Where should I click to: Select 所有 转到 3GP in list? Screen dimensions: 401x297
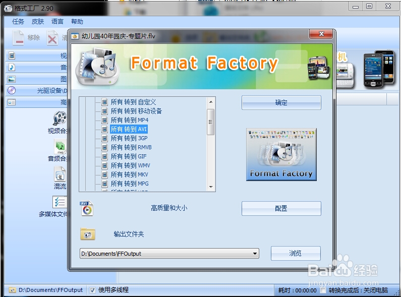pos(129,138)
